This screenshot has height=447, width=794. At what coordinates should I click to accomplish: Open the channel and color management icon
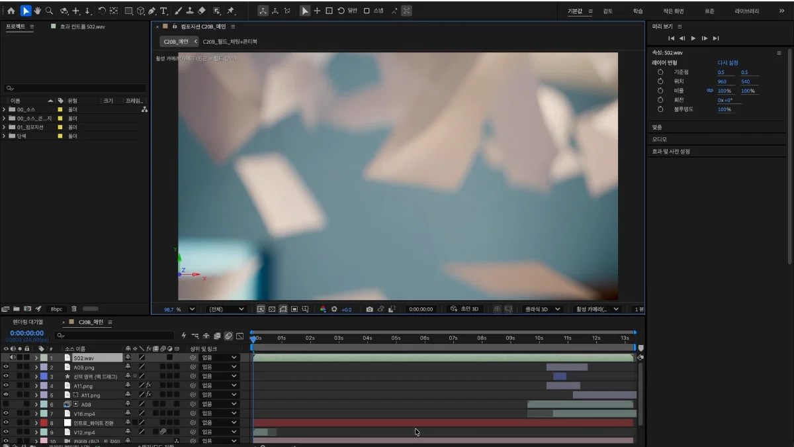[x=323, y=309]
